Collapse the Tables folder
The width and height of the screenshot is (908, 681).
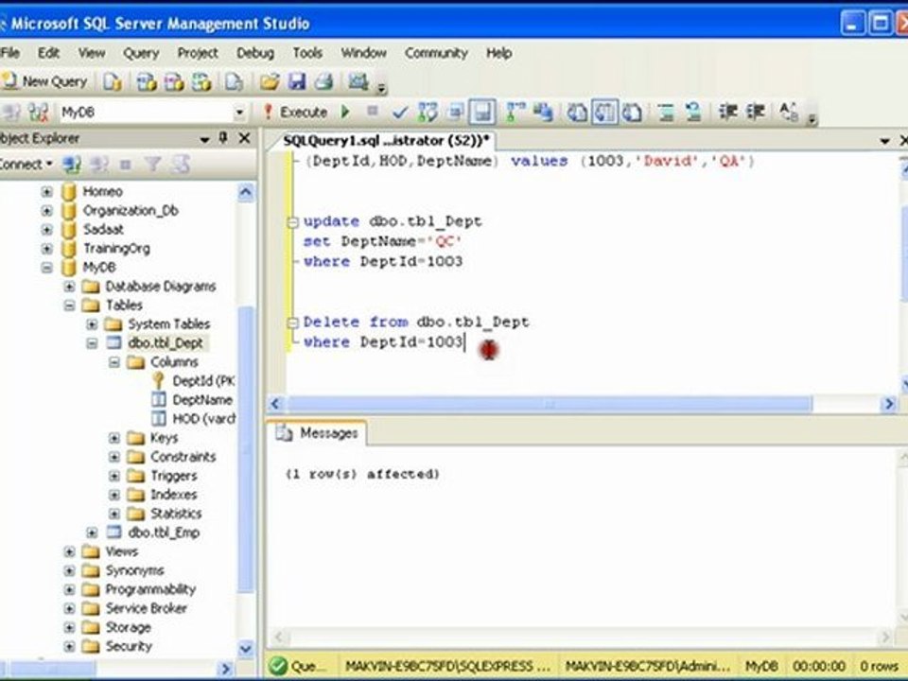click(69, 306)
